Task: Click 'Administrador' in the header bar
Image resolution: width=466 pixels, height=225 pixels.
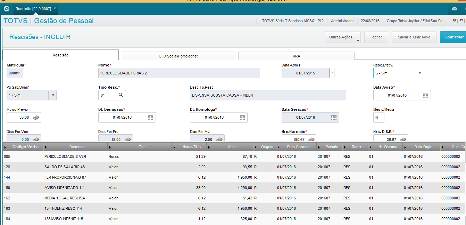Action: [x=342, y=21]
